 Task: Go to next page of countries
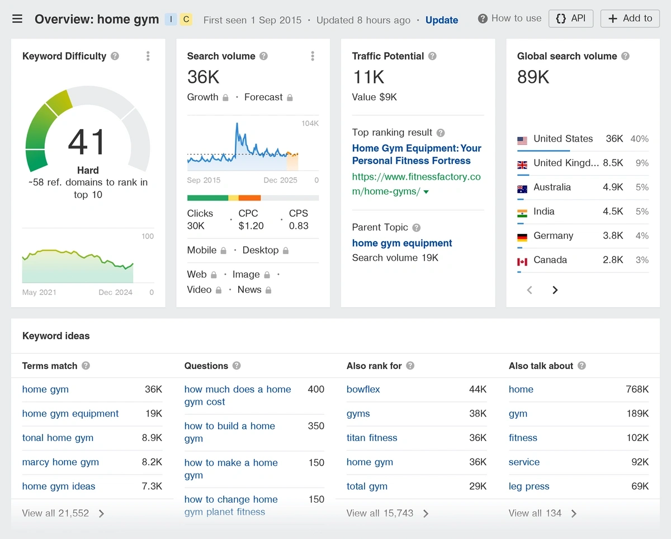(x=555, y=290)
